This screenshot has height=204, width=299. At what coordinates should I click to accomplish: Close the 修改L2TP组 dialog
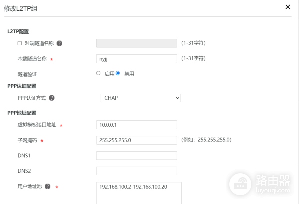click(x=287, y=7)
